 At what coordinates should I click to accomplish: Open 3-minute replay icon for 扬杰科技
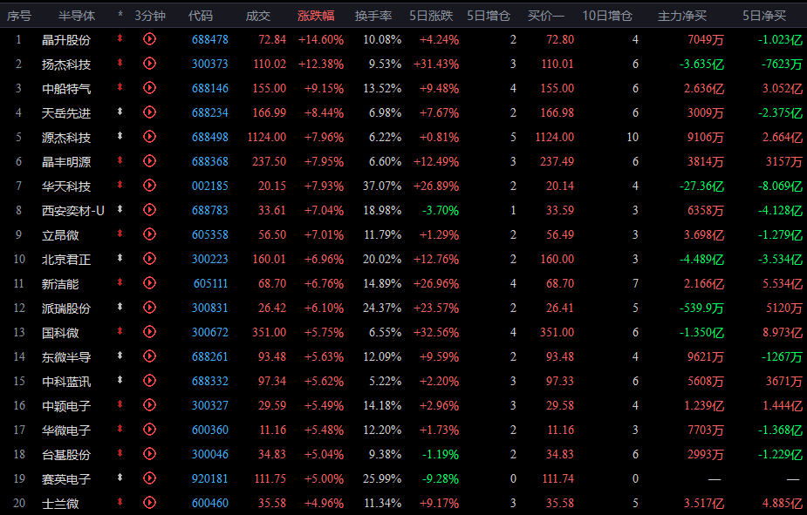[x=149, y=64]
